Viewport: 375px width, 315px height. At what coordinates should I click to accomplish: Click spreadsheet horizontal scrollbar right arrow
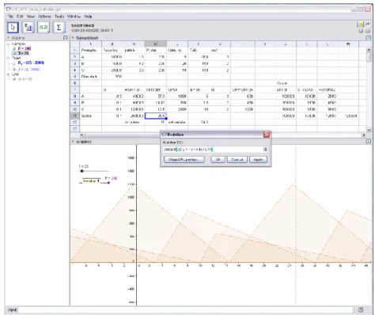coord(364,135)
